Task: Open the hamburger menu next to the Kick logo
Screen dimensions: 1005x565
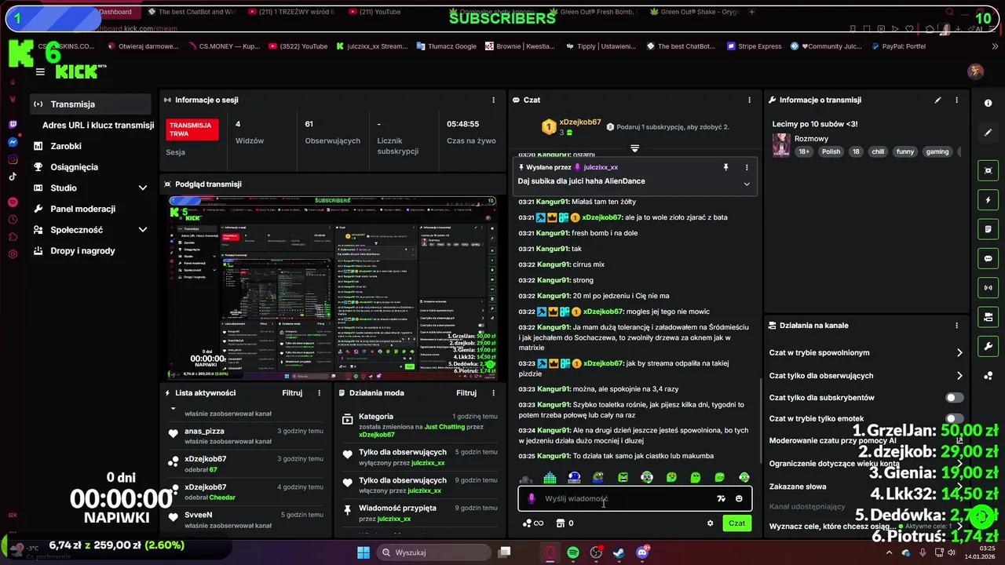Action: 40,71
